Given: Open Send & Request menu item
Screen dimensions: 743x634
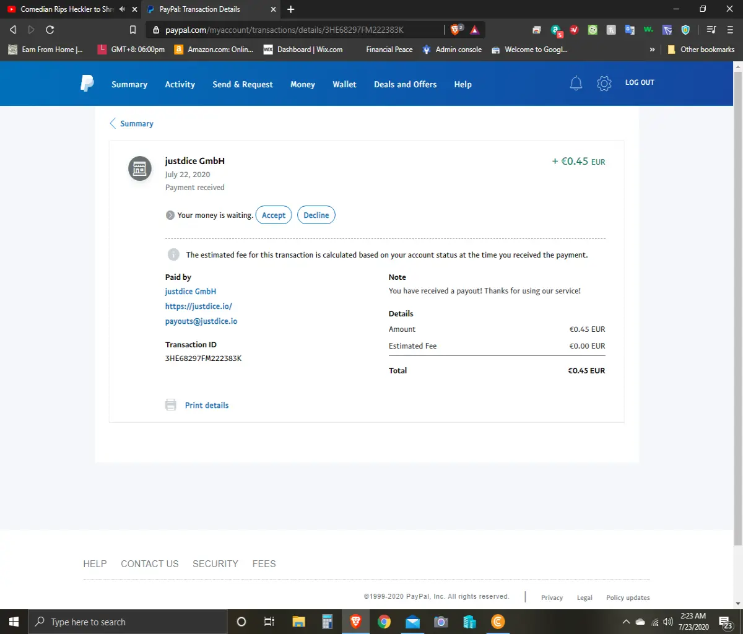Looking at the screenshot, I should 243,84.
